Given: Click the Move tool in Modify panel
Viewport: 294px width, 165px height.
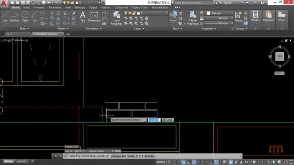Looking at the screenshot, I should 52,13.
